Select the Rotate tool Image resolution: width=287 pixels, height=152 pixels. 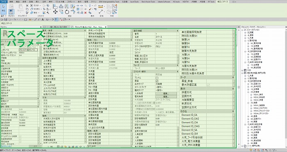click(67, 12)
